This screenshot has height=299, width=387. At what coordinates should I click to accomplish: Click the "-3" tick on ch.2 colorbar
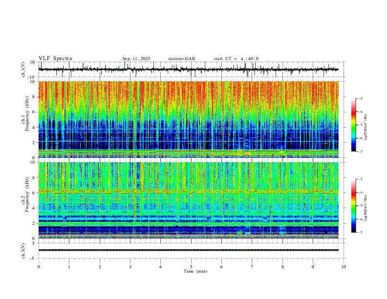pos(360,179)
